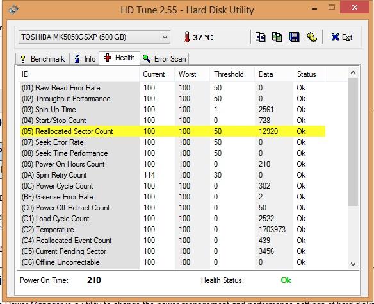Click the scrollbar up arrow
The width and height of the screenshot is (374, 304).
pyautogui.click(x=354, y=73)
